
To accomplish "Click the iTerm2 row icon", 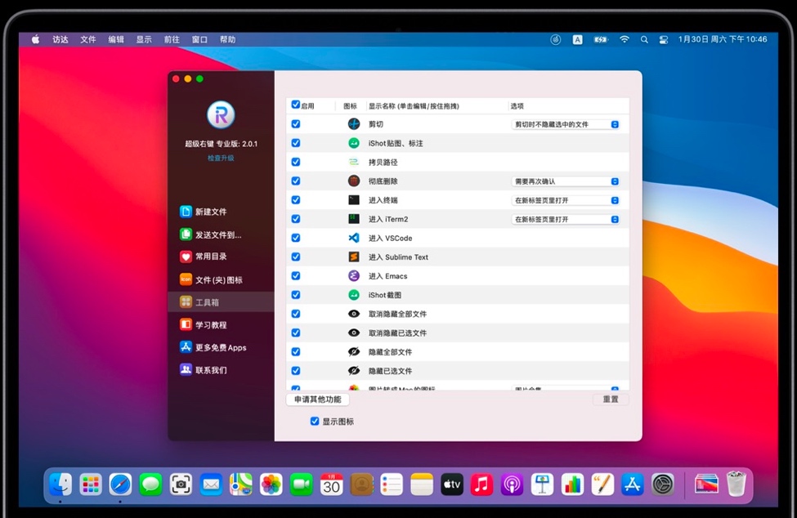I will [x=353, y=219].
